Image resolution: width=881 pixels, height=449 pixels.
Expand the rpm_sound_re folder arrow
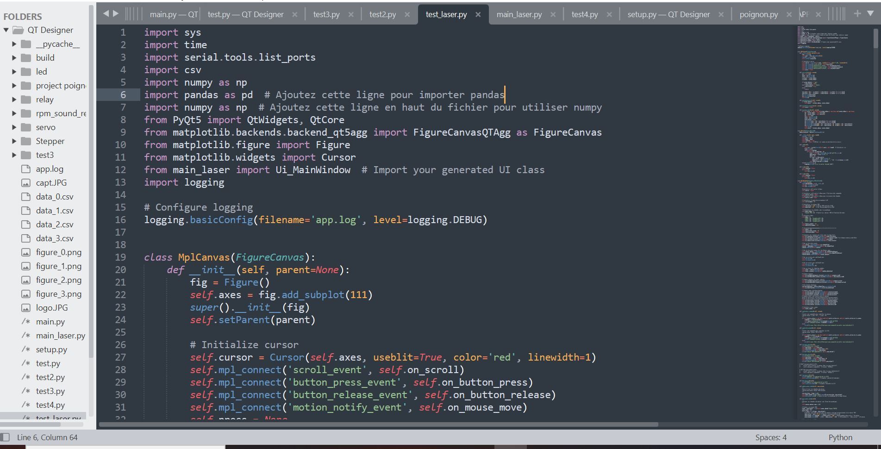click(14, 113)
